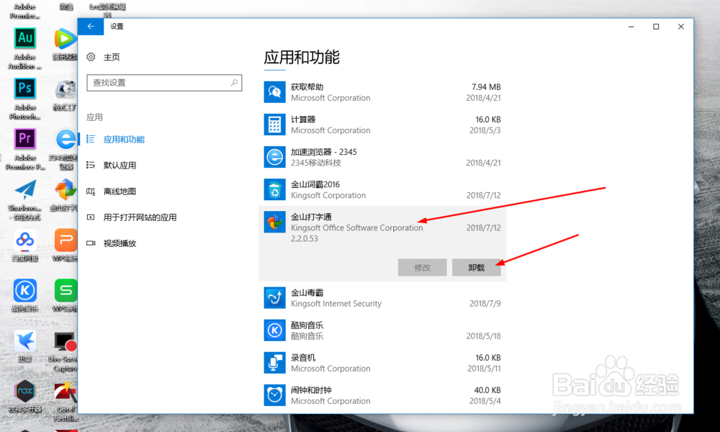Screen dimensions: 720x432
Task: Select 应用和功能 in the sidebar
Action: click(124, 140)
